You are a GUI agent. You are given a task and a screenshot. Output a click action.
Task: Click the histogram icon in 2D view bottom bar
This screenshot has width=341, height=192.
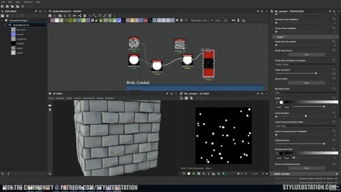click(x=214, y=174)
